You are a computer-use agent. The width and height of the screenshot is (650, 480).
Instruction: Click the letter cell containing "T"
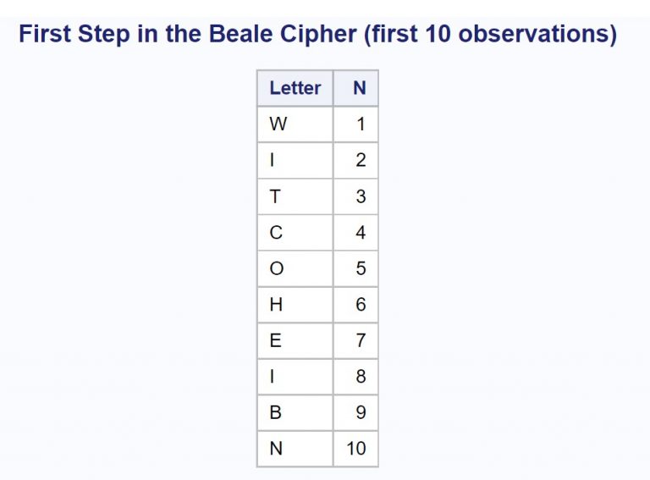(295, 196)
